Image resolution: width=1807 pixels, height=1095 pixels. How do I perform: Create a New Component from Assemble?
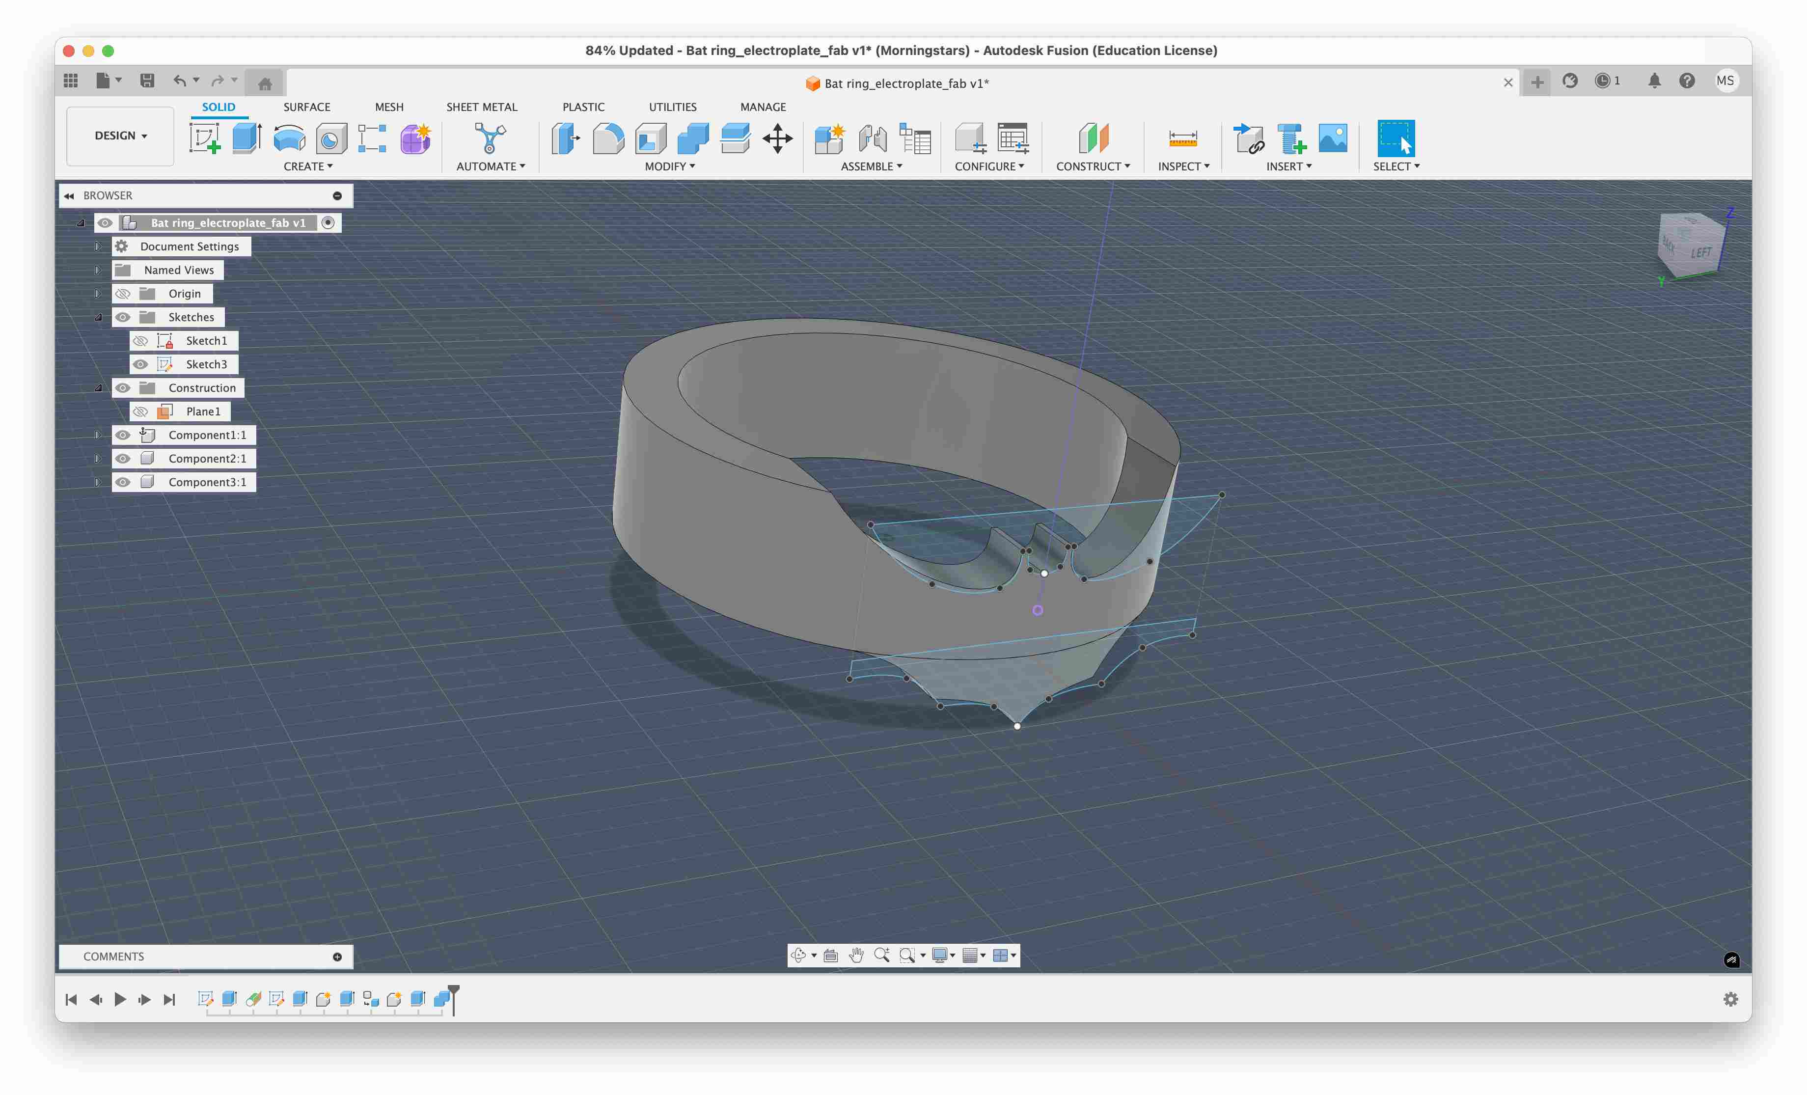(x=830, y=138)
